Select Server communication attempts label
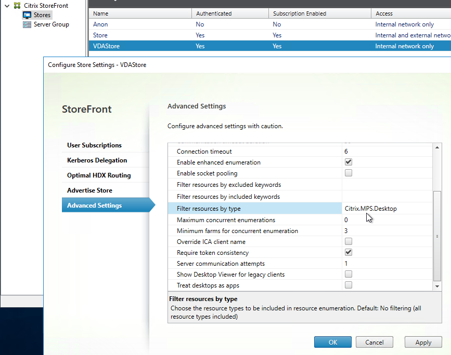The width and height of the screenshot is (451, 355). (x=221, y=264)
